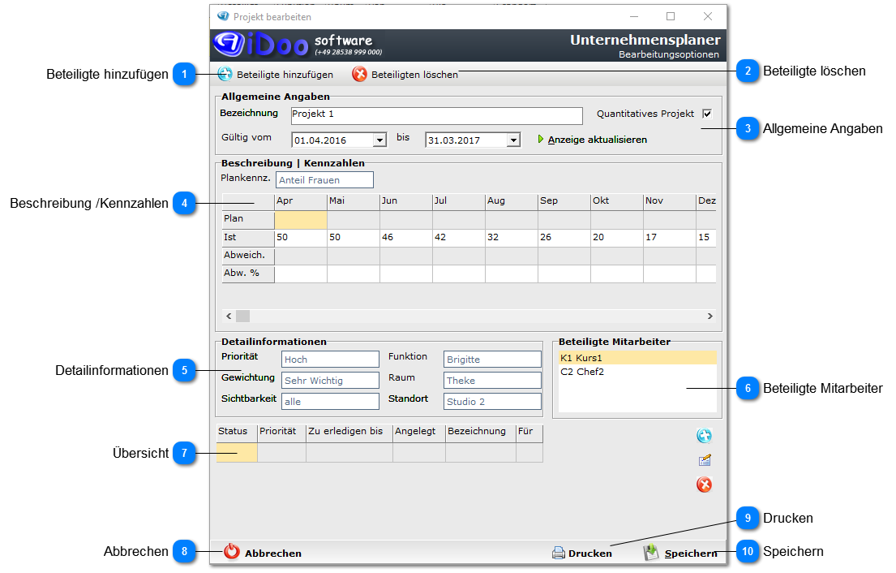Click the Für column header

529,433
